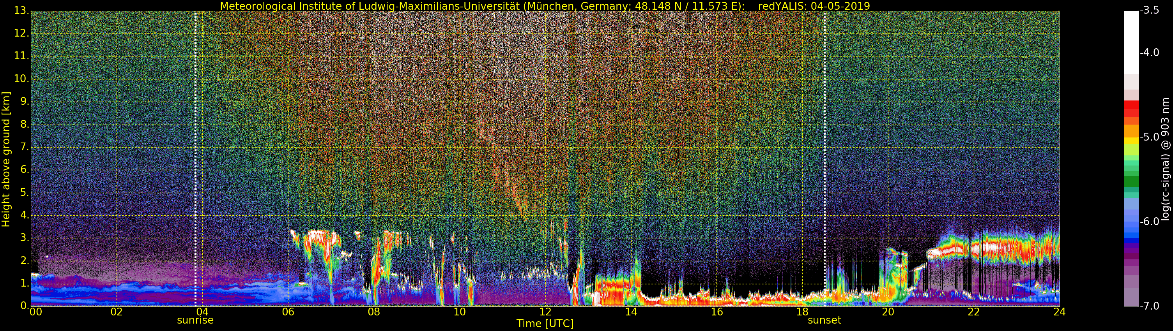Image resolution: width=1173 pixels, height=331 pixels.
Task: Click the colorbar value '-7.0'
Action: click(1150, 306)
